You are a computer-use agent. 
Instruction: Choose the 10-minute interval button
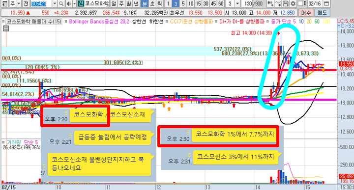191,3
